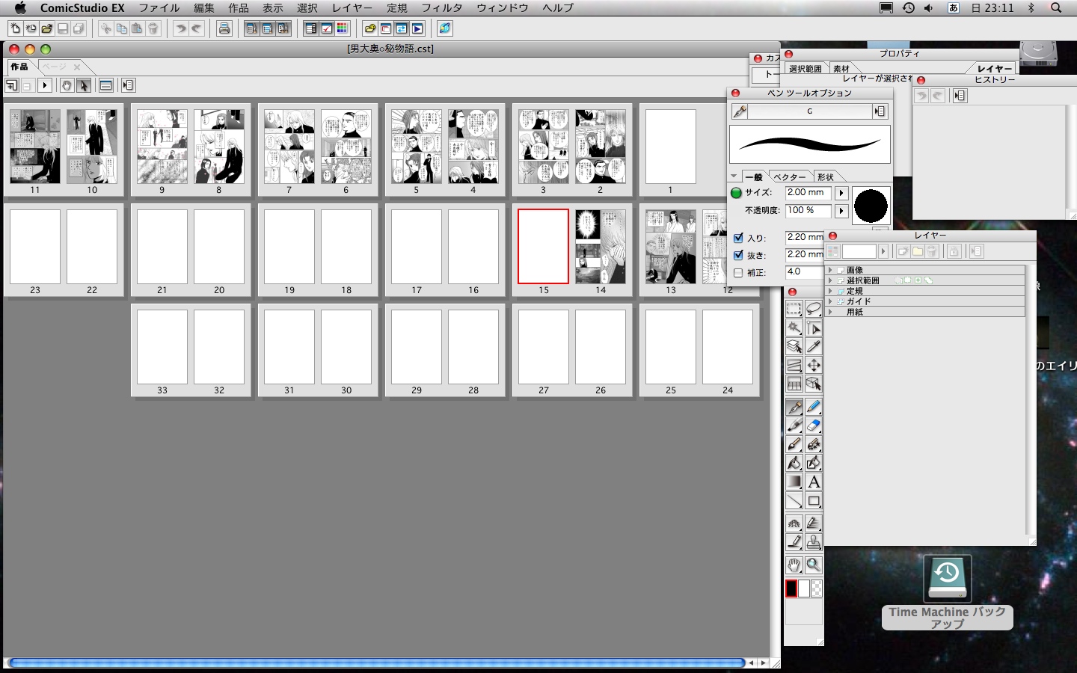Click the white background color swatch
Viewport: 1077px width, 673px height.
tap(804, 589)
